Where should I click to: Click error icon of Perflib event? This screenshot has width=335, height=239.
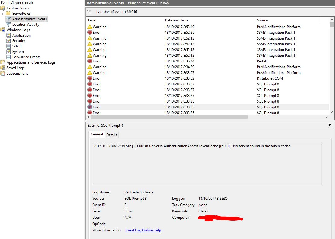[90, 61]
